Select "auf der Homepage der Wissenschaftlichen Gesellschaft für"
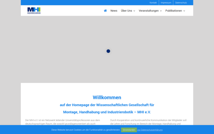This screenshot has width=214, height=134. click(x=107, y=105)
